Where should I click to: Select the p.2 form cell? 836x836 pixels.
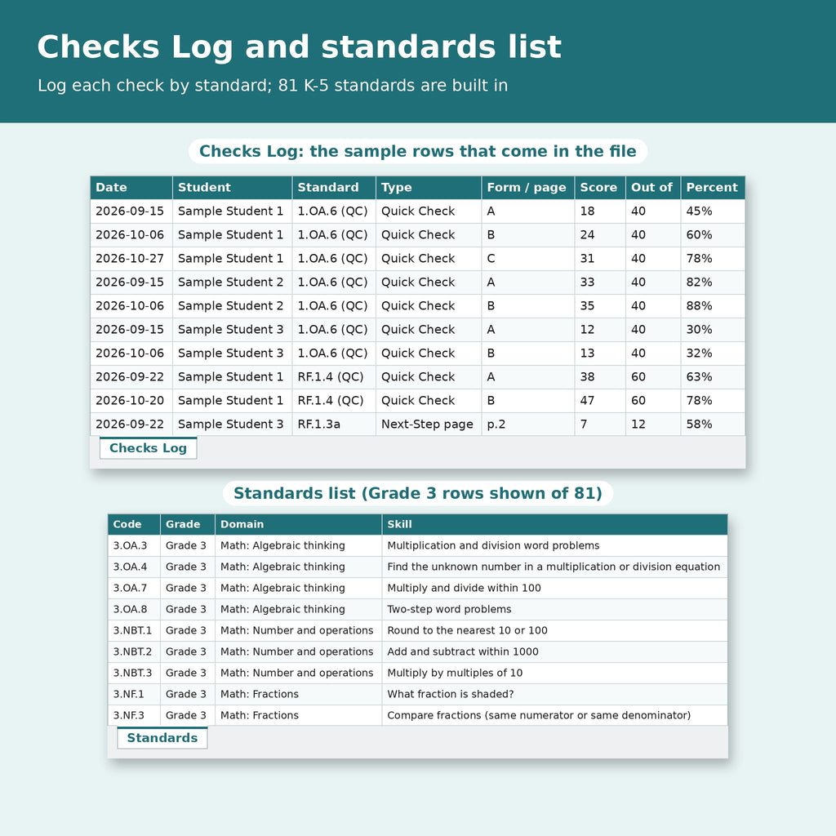[528, 425]
